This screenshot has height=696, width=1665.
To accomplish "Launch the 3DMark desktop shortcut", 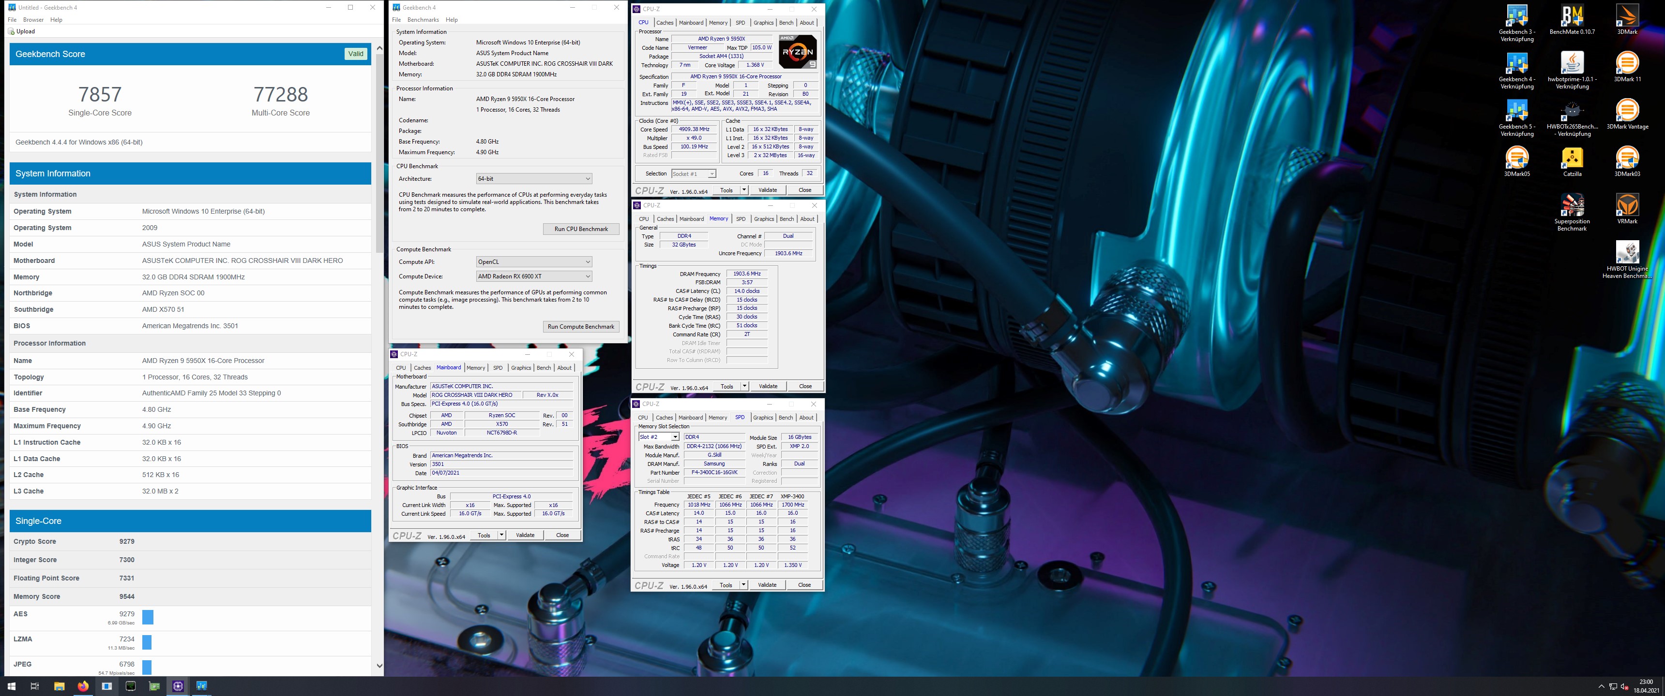I will (1627, 20).
